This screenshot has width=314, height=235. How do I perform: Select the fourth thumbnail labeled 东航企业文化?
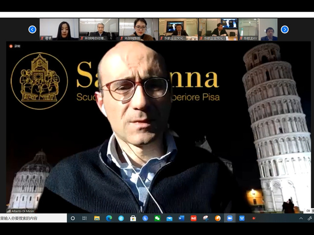(178, 29)
